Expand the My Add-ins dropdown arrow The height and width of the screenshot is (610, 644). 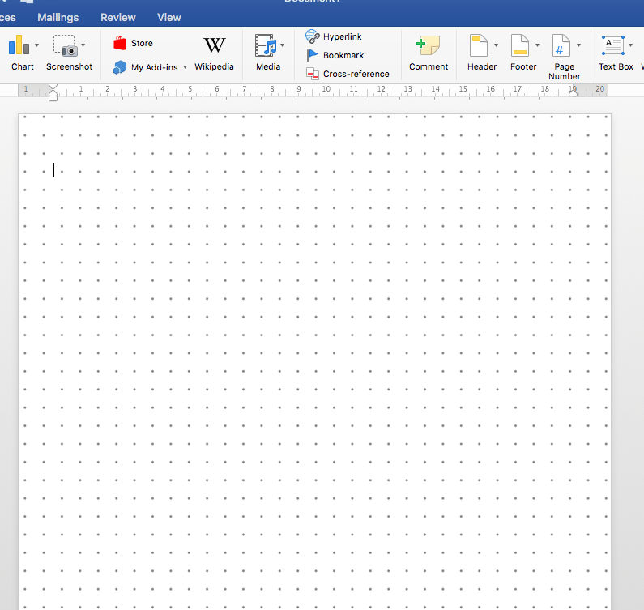coord(185,67)
